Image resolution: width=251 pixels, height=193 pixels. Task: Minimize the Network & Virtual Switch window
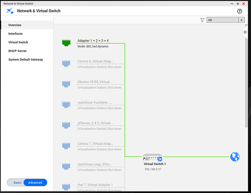click(232, 4)
